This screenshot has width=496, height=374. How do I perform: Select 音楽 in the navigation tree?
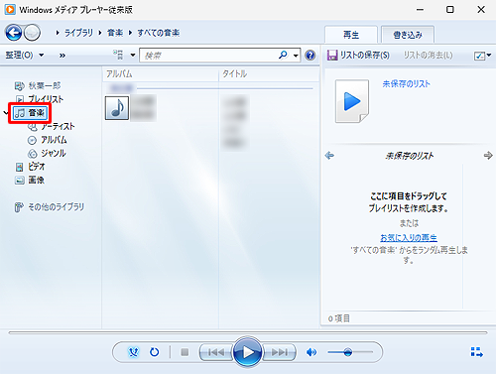pyautogui.click(x=30, y=113)
